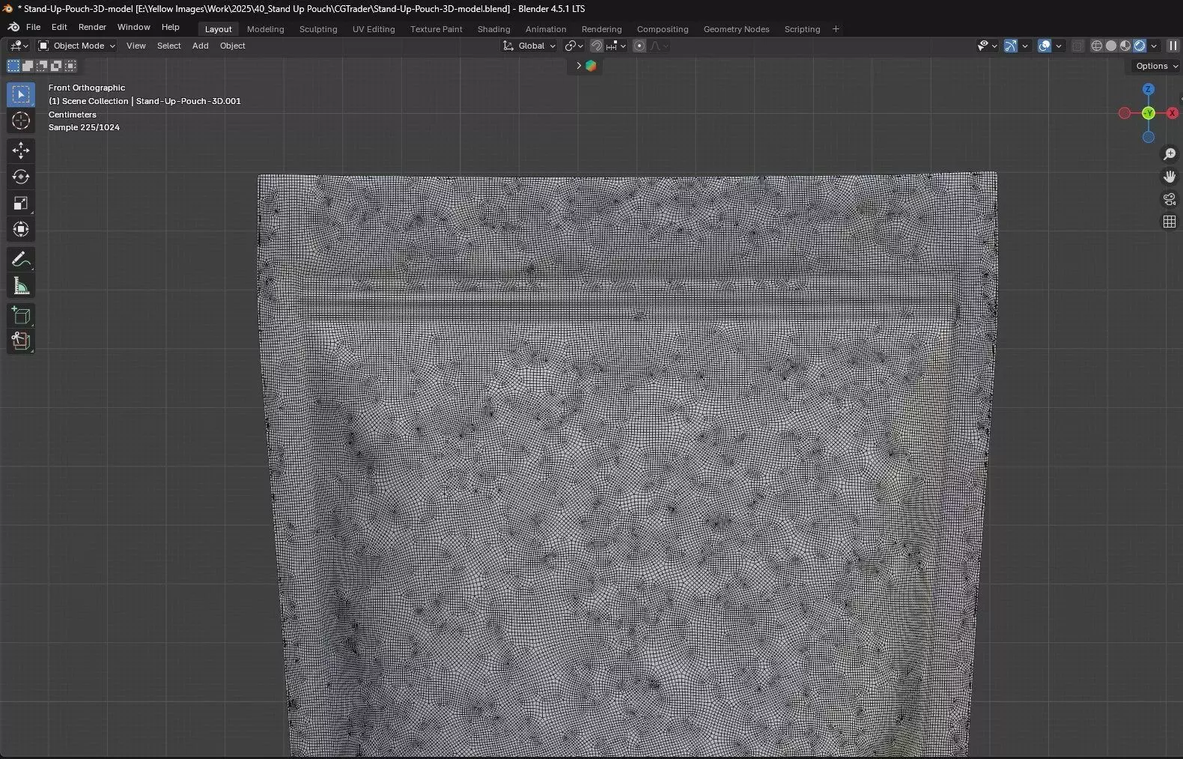Image resolution: width=1183 pixels, height=759 pixels.
Task: Select the last tool in the left toolbar
Action: [x=21, y=341]
